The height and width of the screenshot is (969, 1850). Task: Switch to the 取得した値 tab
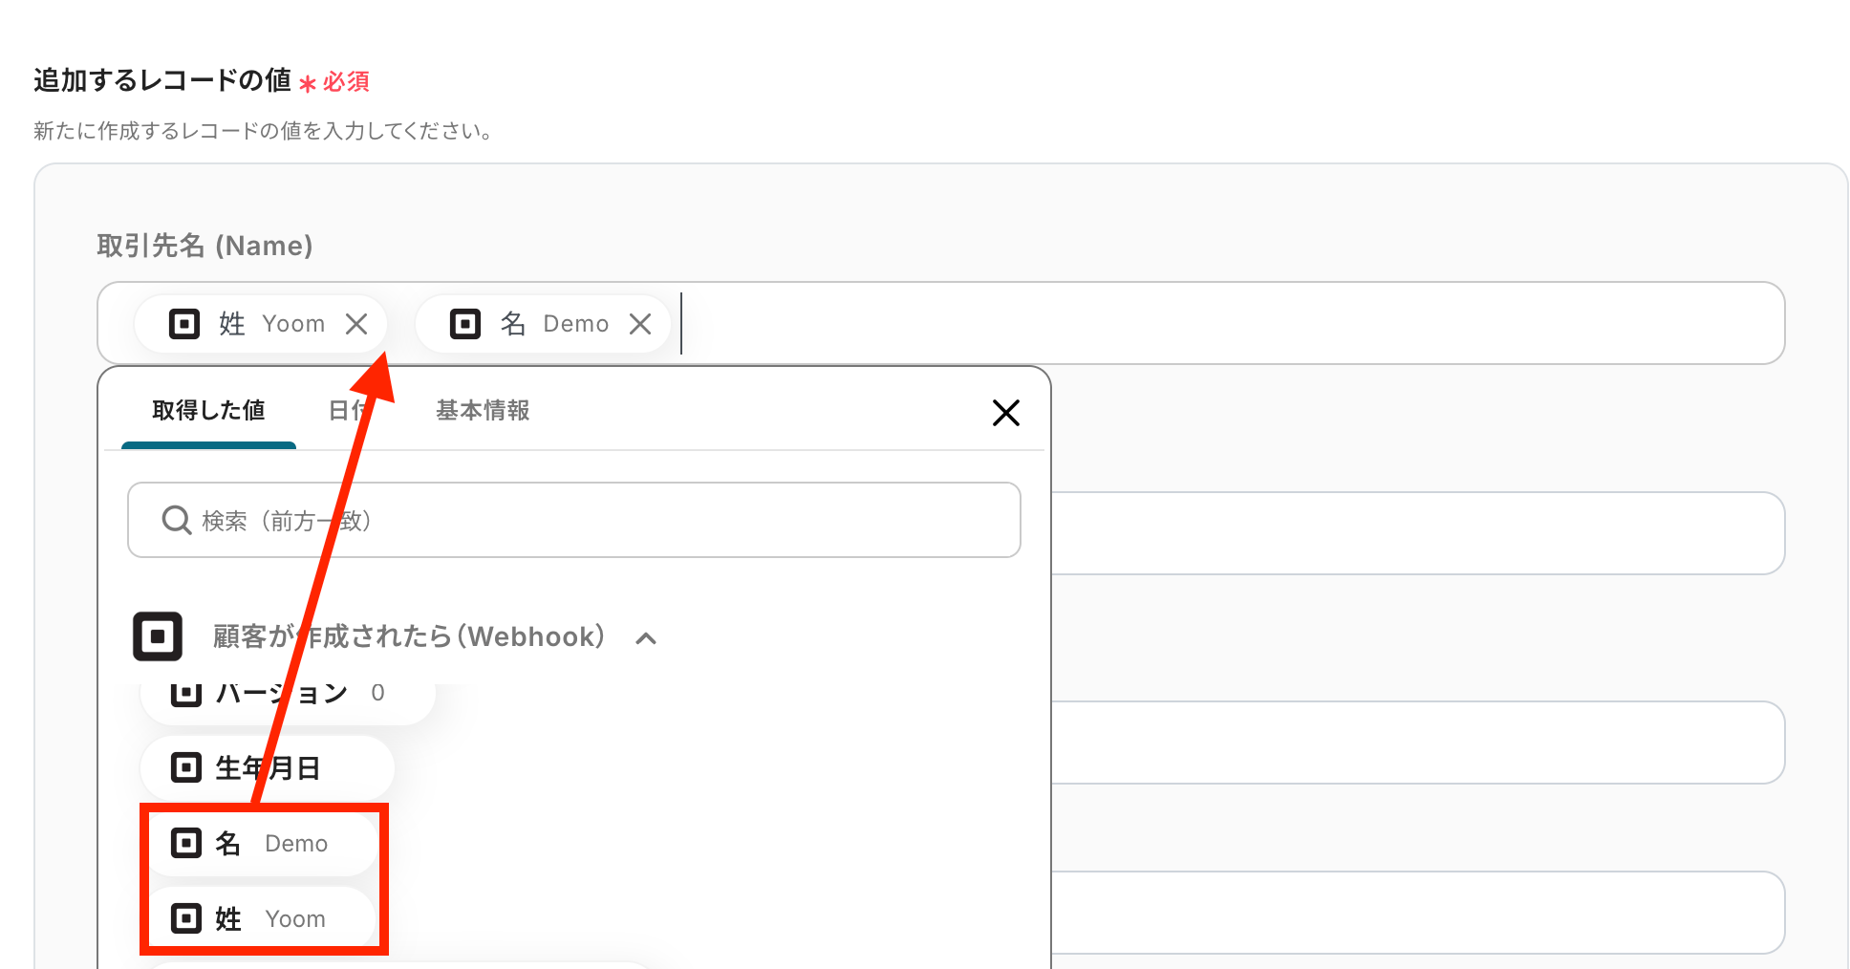click(x=208, y=411)
